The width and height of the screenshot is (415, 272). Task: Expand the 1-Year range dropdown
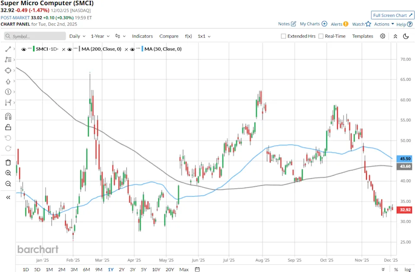click(99, 36)
